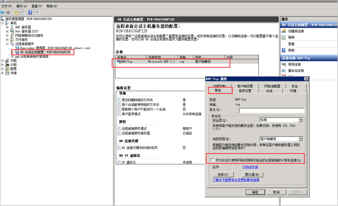Click the Back arrow in the toolbar
This screenshot has height=206, width=338.
pyautogui.click(x=2, y=12)
